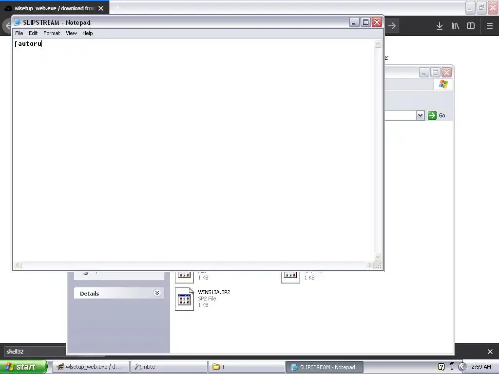The height and width of the screenshot is (374, 499).
Task: Switch to wlsetup_web.exe taskbar button
Action: (x=91, y=367)
